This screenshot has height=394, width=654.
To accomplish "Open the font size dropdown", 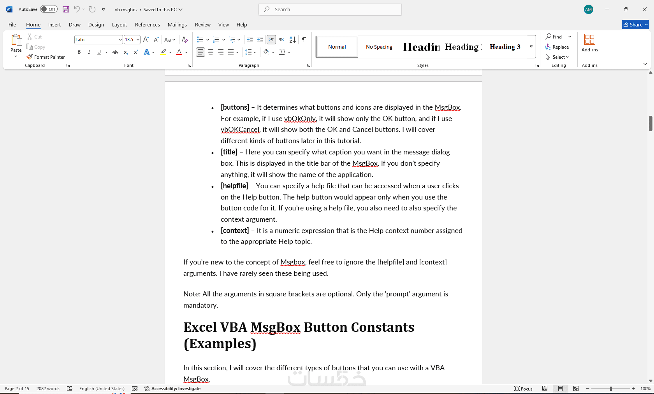I will click(x=138, y=40).
